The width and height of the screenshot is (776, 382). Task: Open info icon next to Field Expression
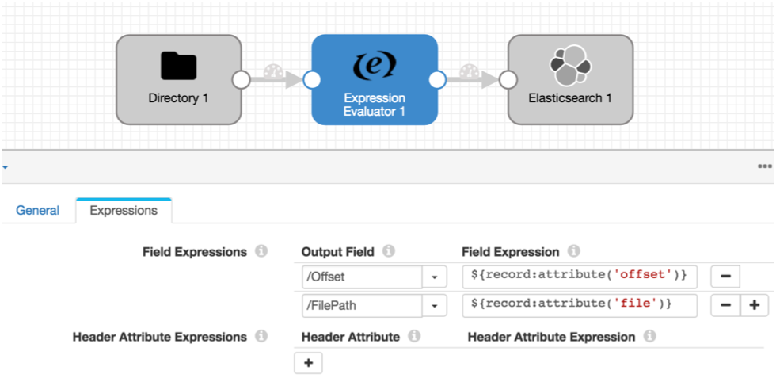coord(574,252)
